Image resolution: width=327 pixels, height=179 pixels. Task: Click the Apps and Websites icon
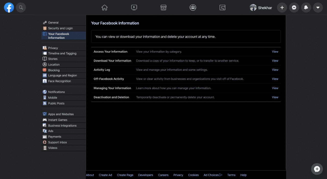(45, 114)
